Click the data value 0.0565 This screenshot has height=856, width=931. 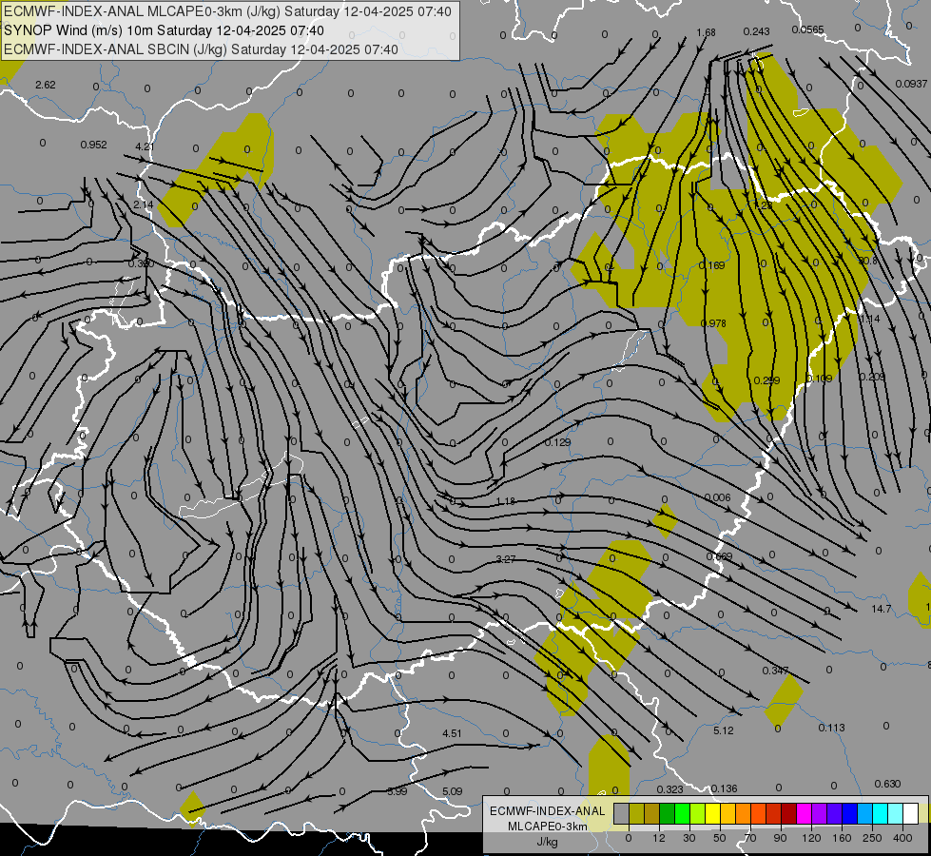click(x=807, y=29)
